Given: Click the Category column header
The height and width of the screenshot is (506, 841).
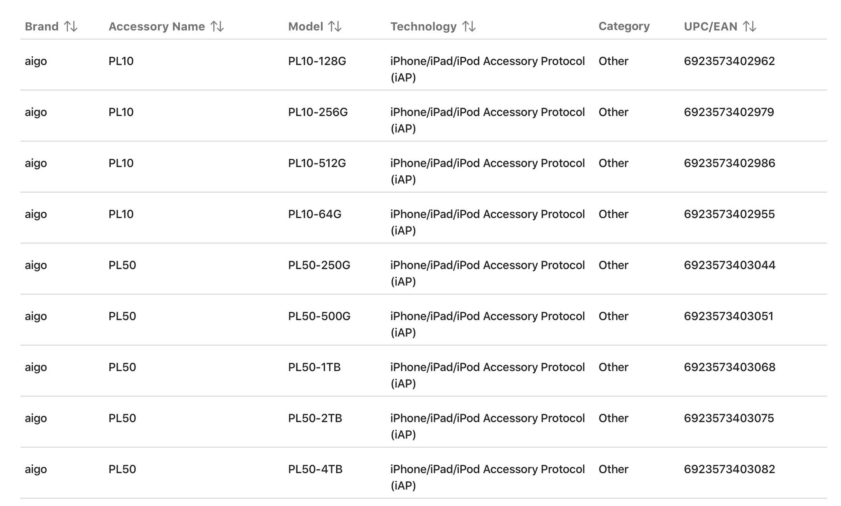Looking at the screenshot, I should tap(624, 26).
